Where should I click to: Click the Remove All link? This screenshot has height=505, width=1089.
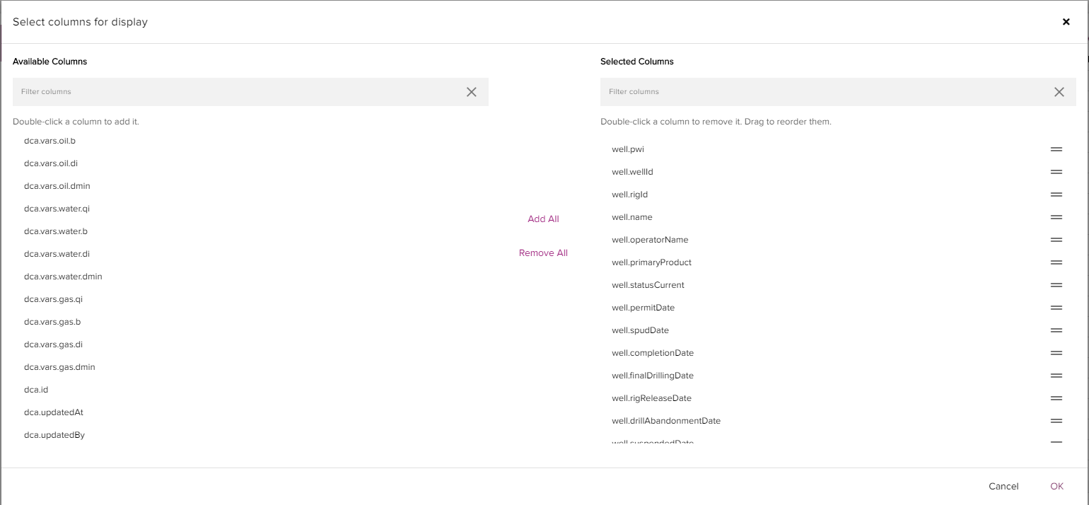[542, 253]
